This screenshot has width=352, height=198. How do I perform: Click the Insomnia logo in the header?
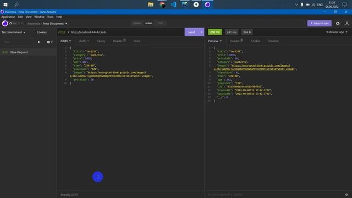5,23
